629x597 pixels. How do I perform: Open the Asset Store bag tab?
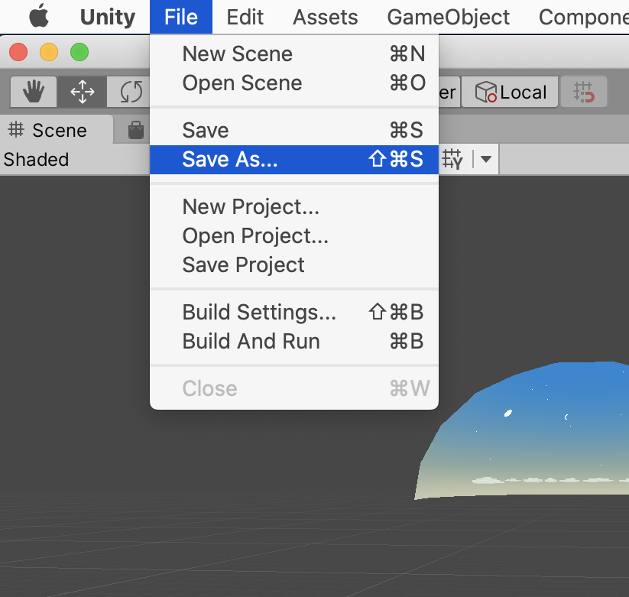(x=135, y=131)
